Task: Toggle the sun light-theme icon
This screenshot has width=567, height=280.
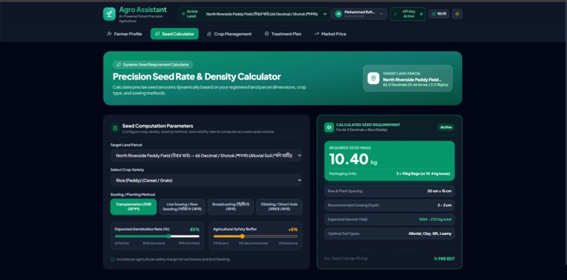Action: [457, 14]
